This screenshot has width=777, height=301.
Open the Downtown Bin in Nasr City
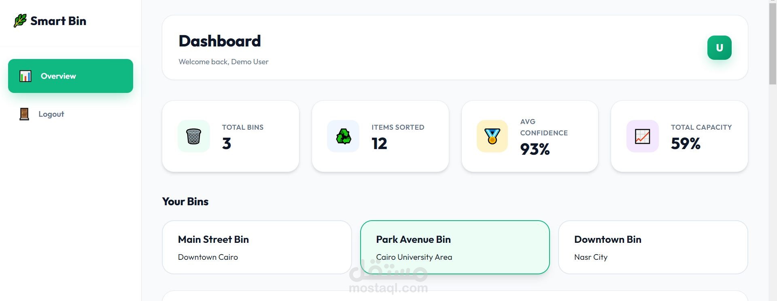coord(652,247)
